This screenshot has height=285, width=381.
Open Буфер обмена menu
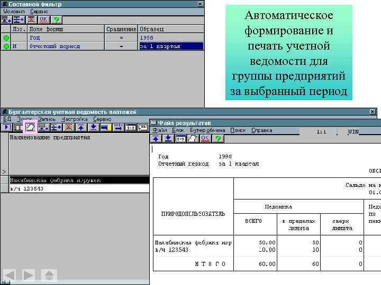207,130
